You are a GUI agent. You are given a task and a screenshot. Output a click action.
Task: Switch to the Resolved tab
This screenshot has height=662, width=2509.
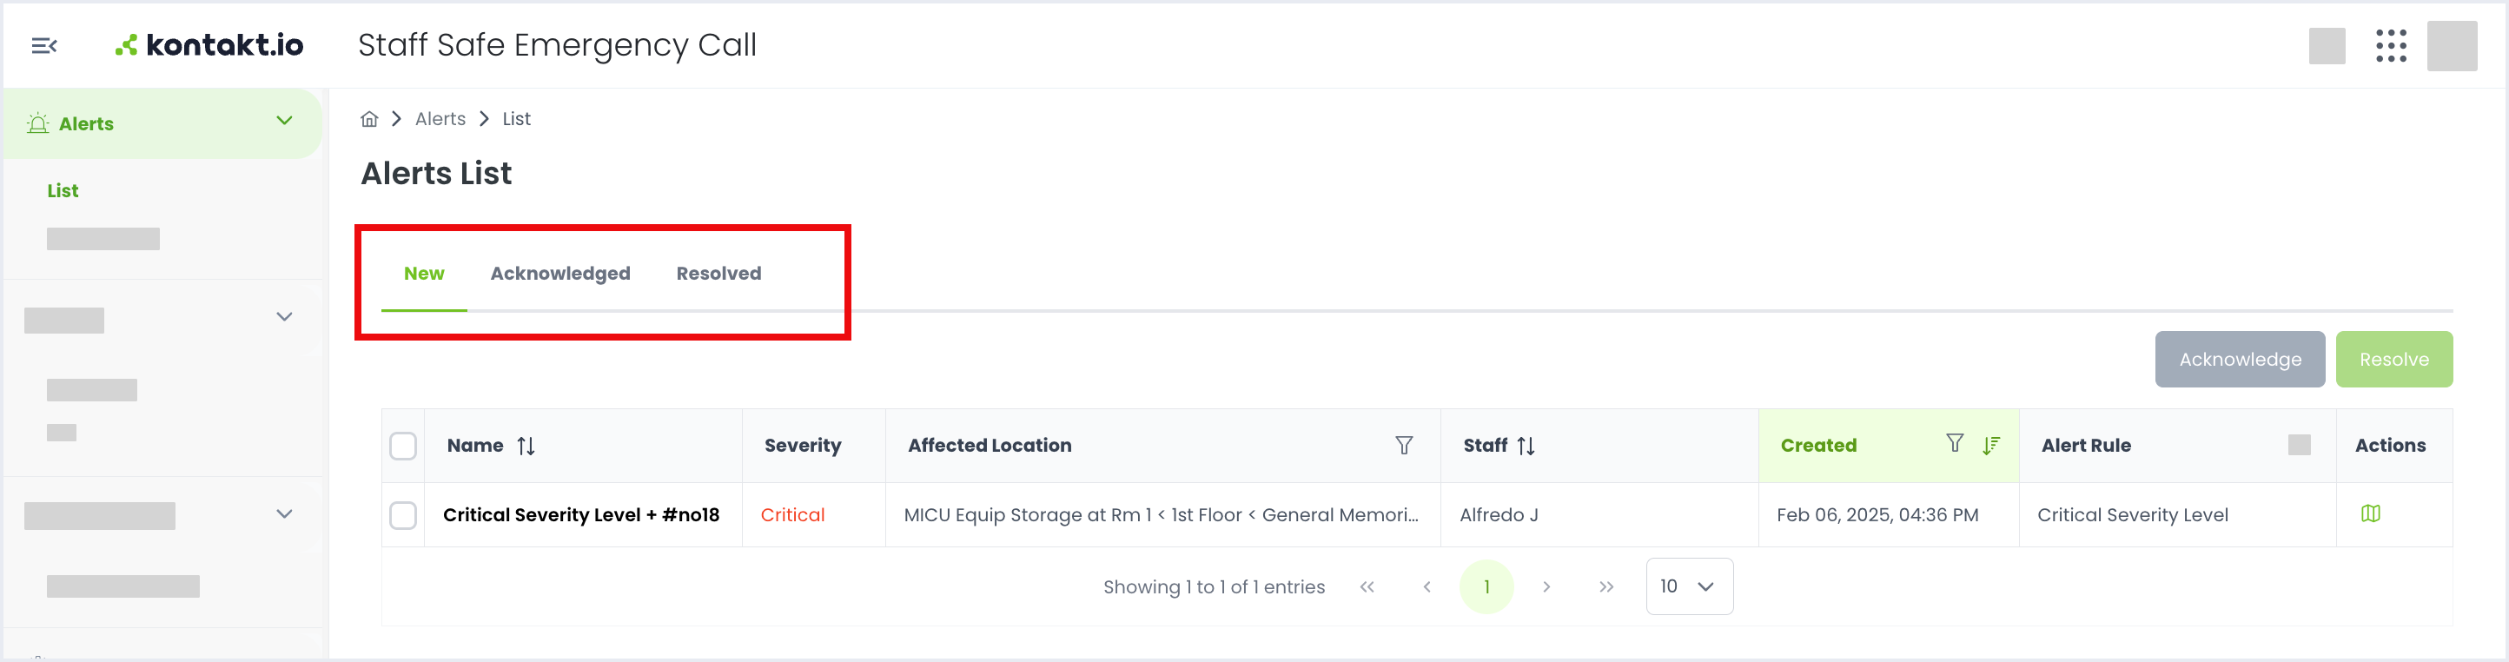click(x=718, y=274)
